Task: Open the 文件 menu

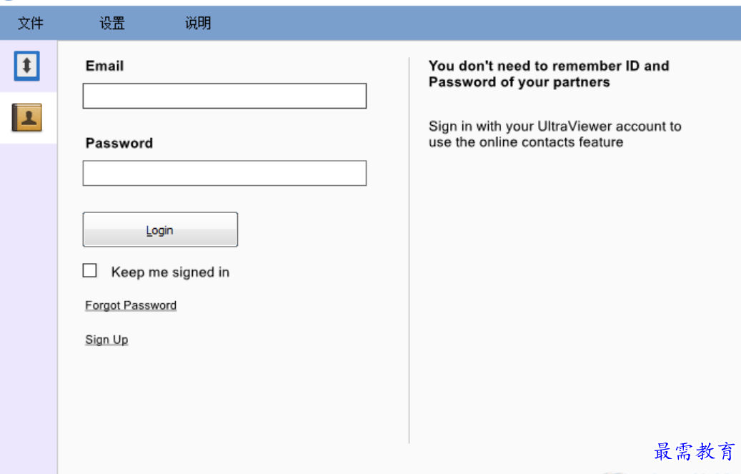Action: click(31, 24)
